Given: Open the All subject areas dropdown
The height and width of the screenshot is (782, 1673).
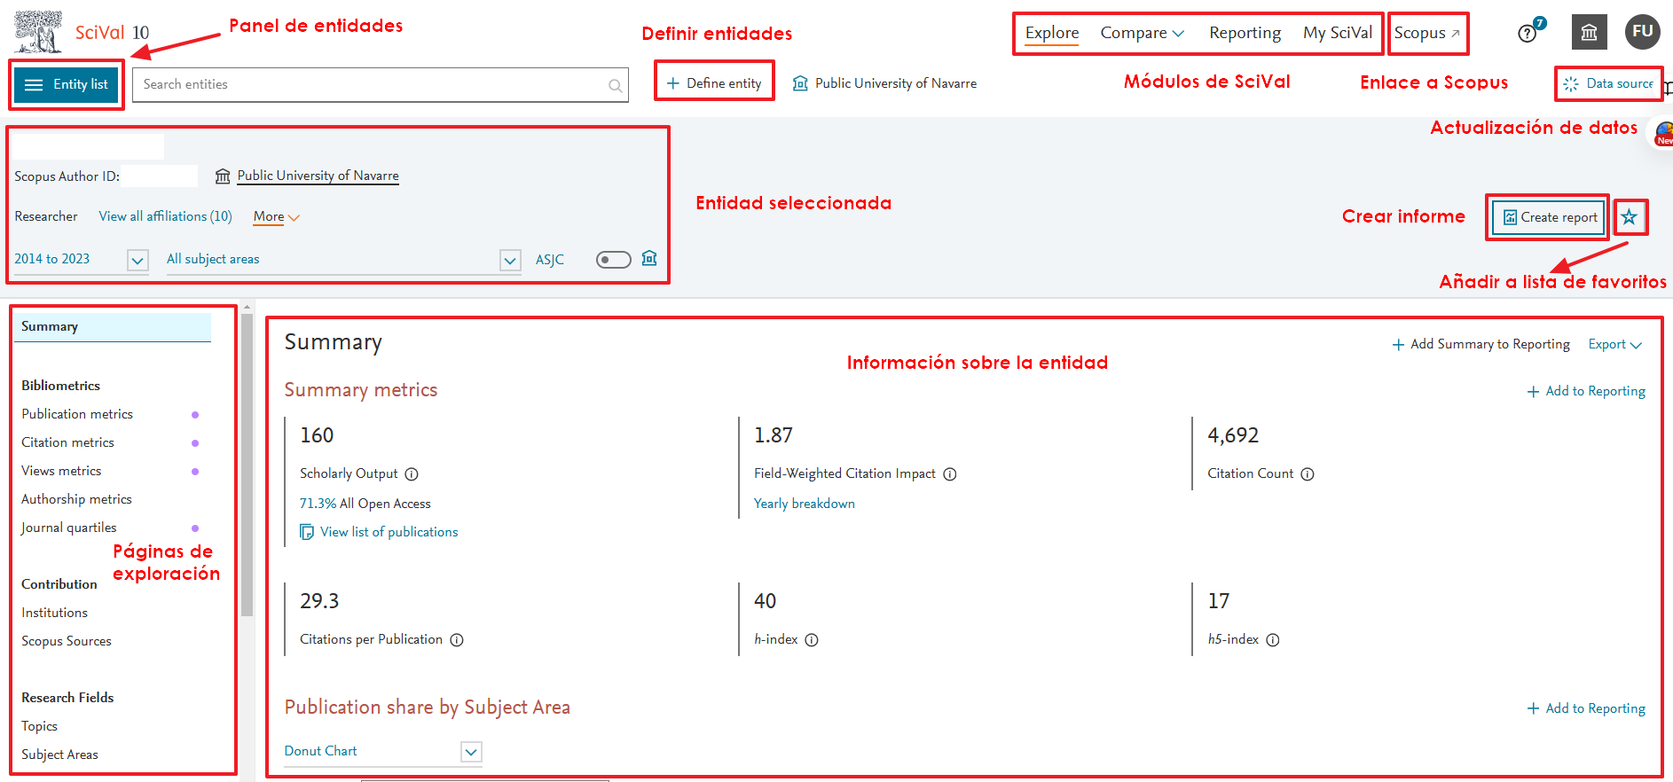Looking at the screenshot, I should point(510,261).
